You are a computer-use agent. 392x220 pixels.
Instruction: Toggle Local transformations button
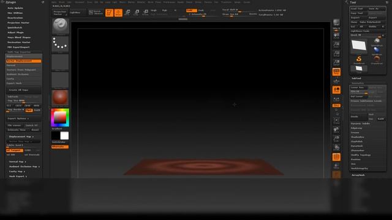(336, 90)
